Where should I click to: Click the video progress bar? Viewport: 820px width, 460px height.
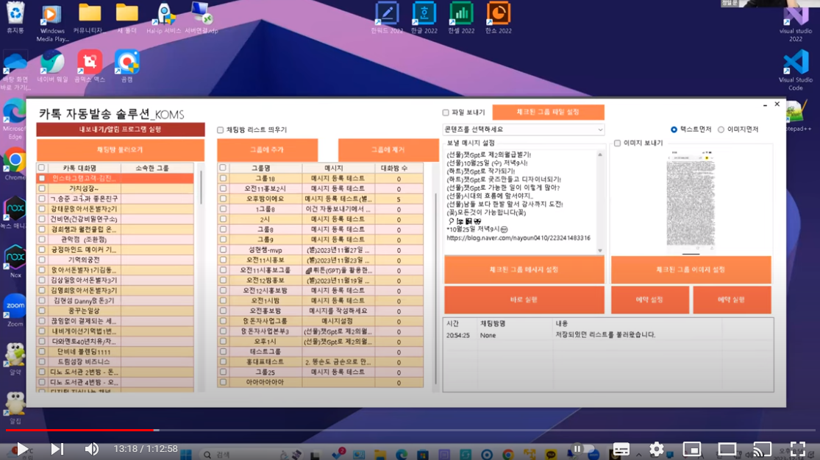click(410, 430)
